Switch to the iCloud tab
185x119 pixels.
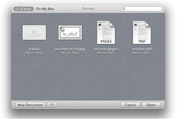point(24,9)
